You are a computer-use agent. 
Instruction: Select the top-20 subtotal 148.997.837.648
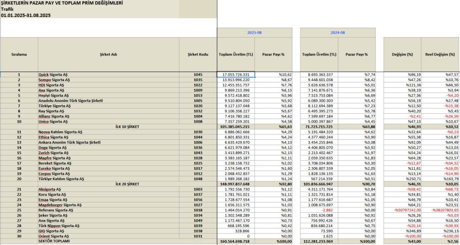(x=236, y=184)
